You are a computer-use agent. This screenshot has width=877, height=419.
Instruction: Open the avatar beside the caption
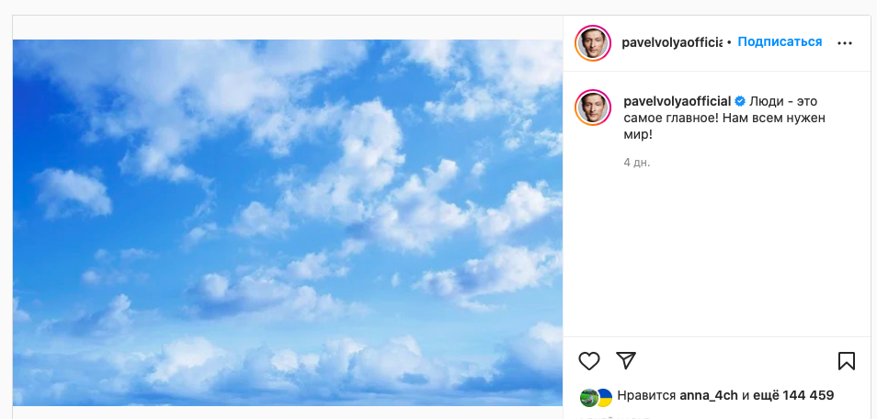click(x=593, y=108)
